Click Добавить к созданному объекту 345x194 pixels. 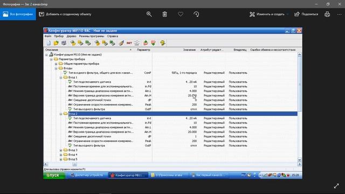pyautogui.click(x=65, y=14)
